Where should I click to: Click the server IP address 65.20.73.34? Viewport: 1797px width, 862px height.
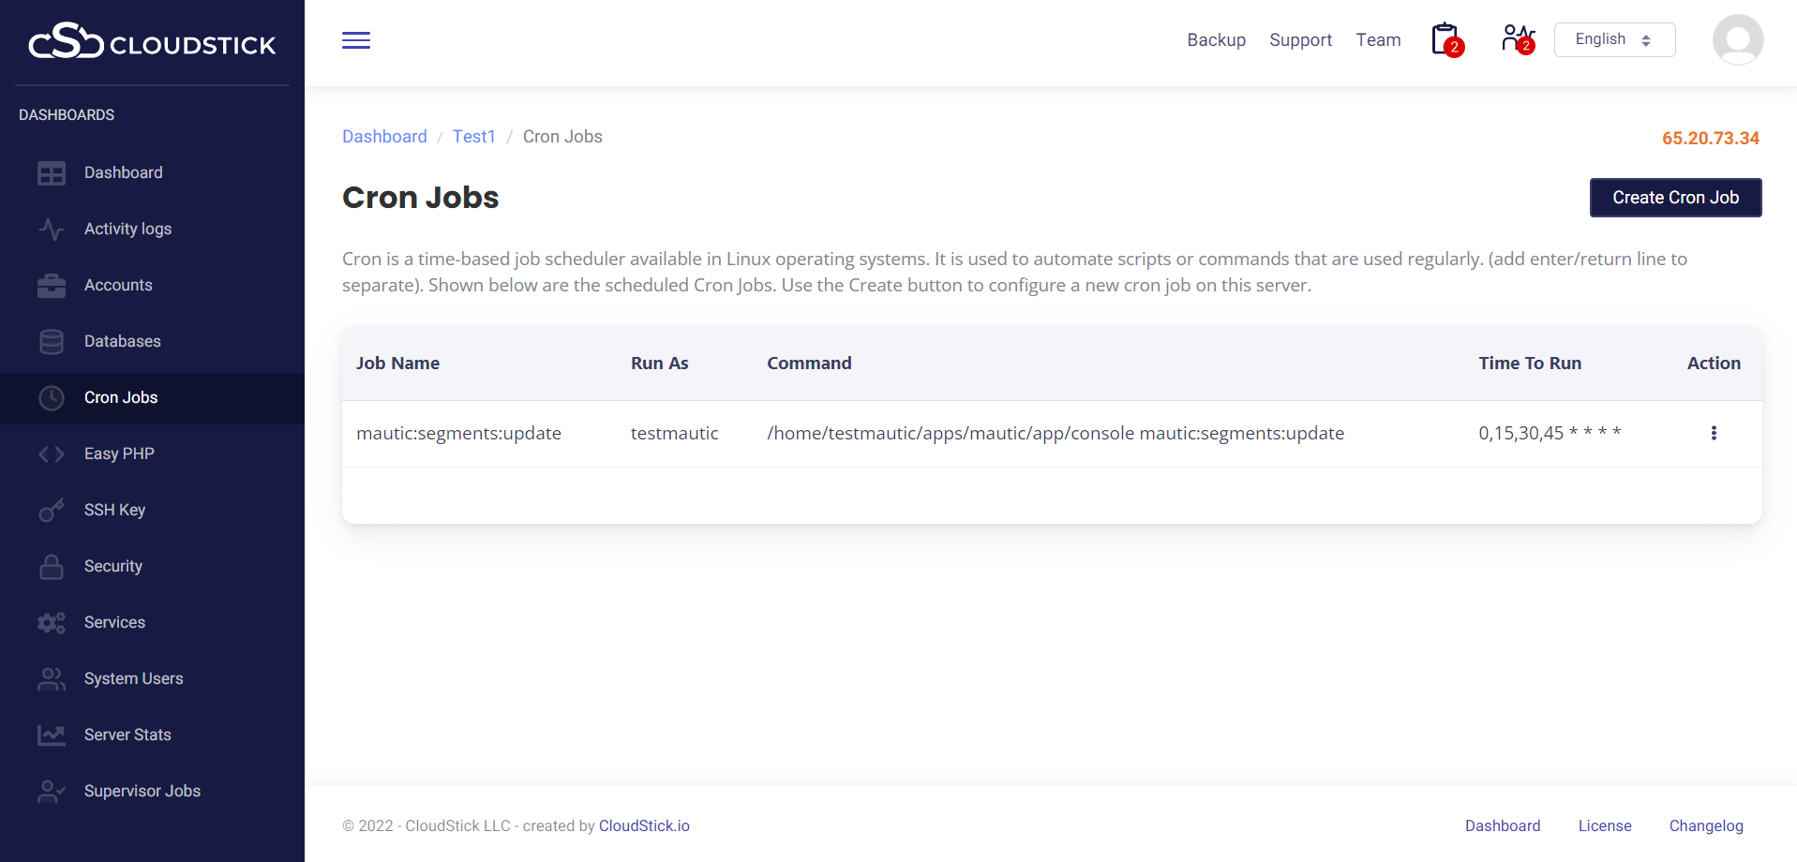[1710, 139]
